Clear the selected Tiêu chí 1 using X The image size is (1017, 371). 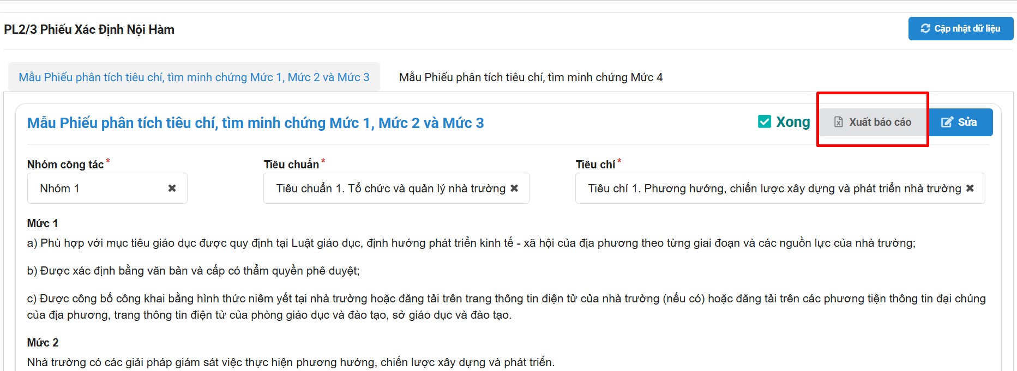[x=970, y=188]
